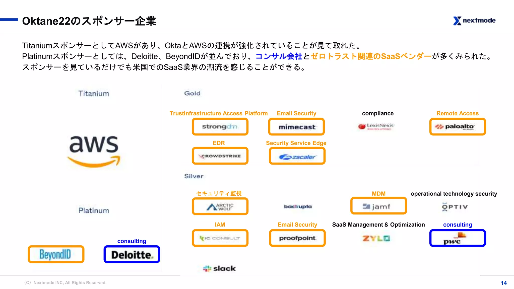Click the AWS logo
The height and width of the screenshot is (289, 514).
[94, 152]
